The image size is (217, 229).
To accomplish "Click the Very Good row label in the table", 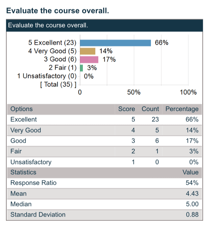I will pos(26,130).
